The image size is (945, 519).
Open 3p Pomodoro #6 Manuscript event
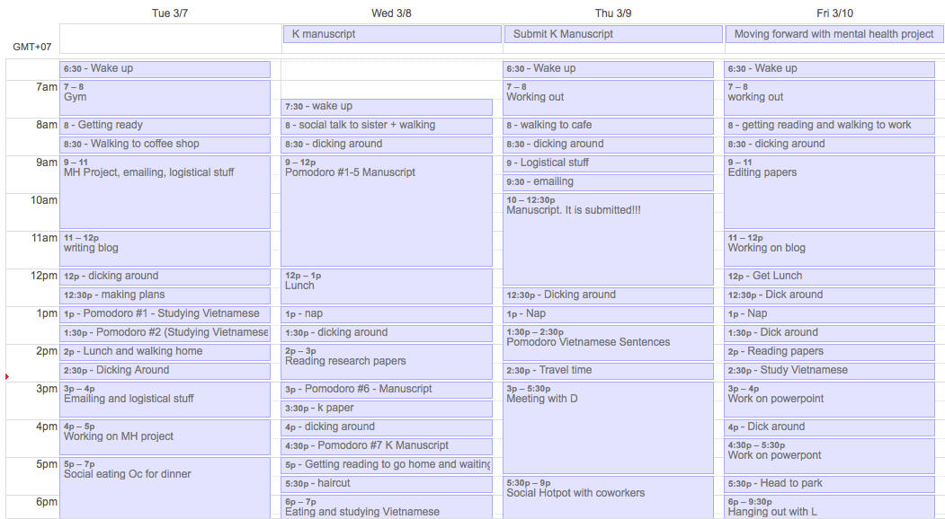coord(387,390)
